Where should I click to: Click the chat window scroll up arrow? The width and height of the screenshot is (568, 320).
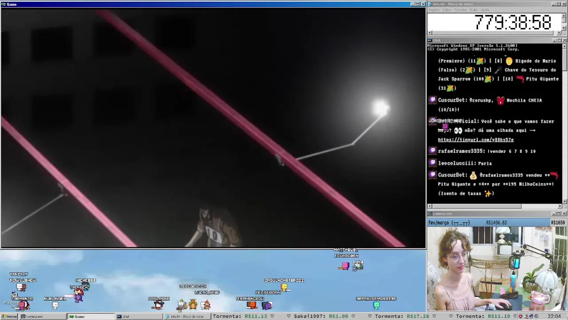tap(564, 46)
